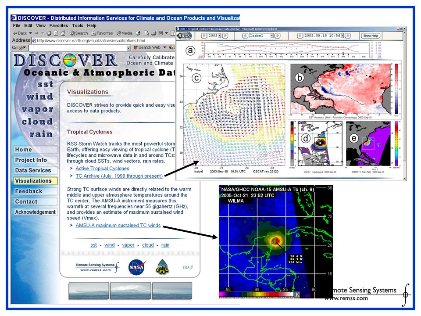The width and height of the screenshot is (421, 316).
Task: Open the 2003.09.18 10:54 time dropdown
Action: [343, 36]
